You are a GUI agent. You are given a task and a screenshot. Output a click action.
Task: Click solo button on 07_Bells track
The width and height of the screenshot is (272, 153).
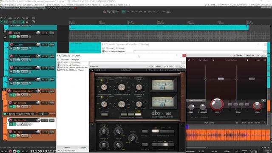(46, 45)
